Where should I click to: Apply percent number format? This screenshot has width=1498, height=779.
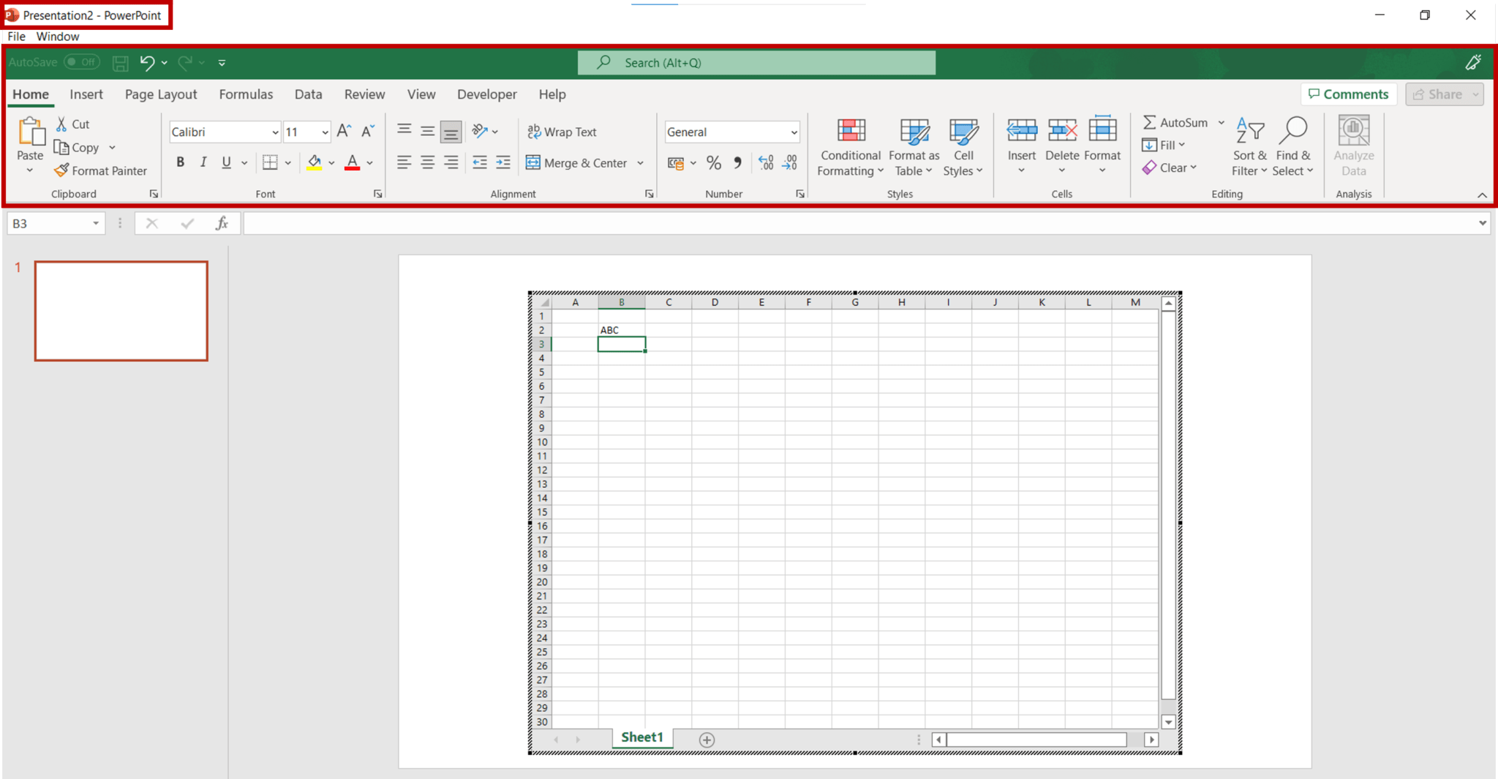pos(714,162)
